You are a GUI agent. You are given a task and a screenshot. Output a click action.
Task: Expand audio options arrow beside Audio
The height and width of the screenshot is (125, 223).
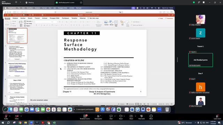pyautogui.click(x=10, y=116)
